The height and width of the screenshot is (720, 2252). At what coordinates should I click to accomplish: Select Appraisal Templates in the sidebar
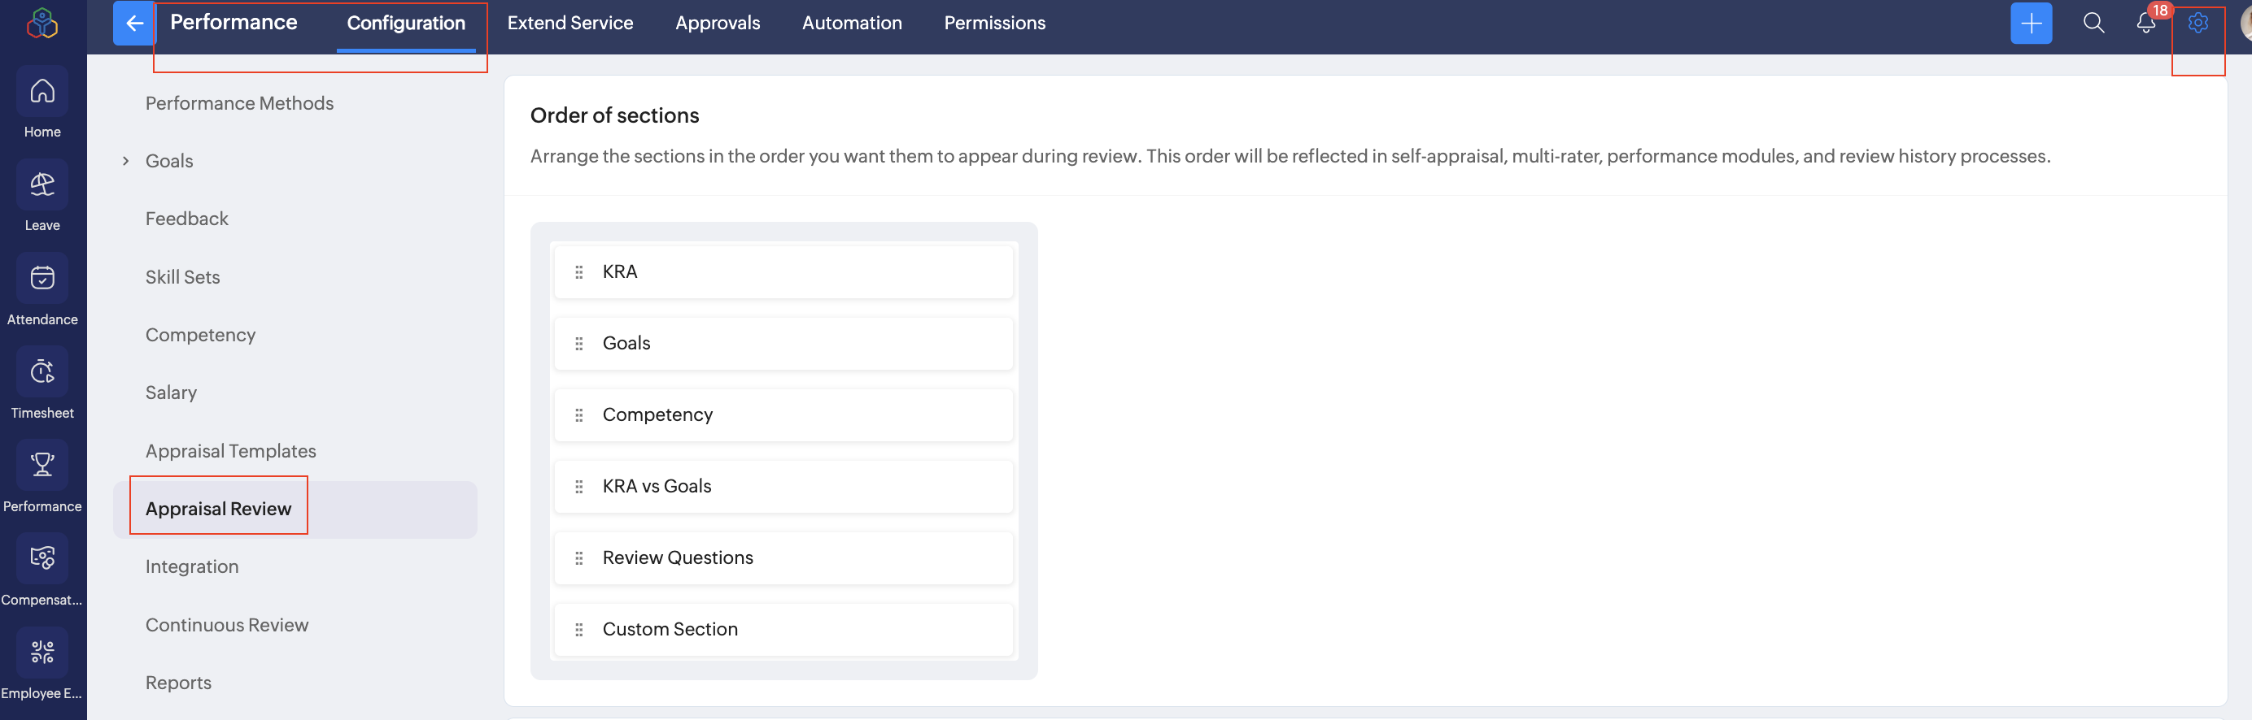click(x=231, y=451)
